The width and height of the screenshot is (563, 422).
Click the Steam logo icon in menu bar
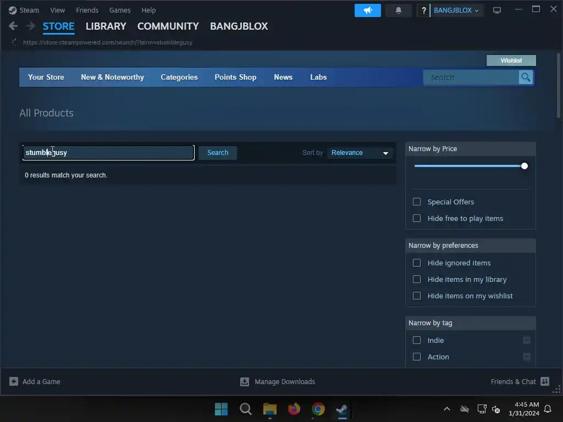click(x=13, y=10)
